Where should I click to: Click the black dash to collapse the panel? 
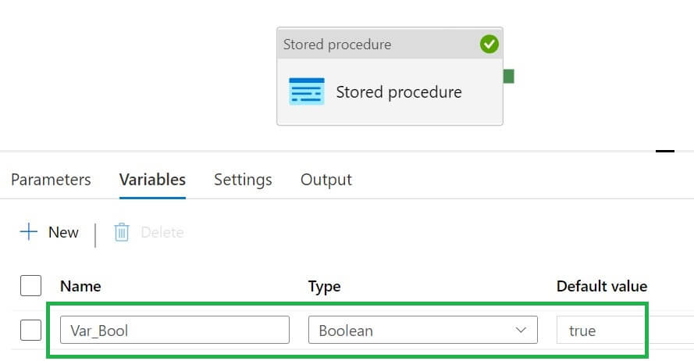[664, 151]
